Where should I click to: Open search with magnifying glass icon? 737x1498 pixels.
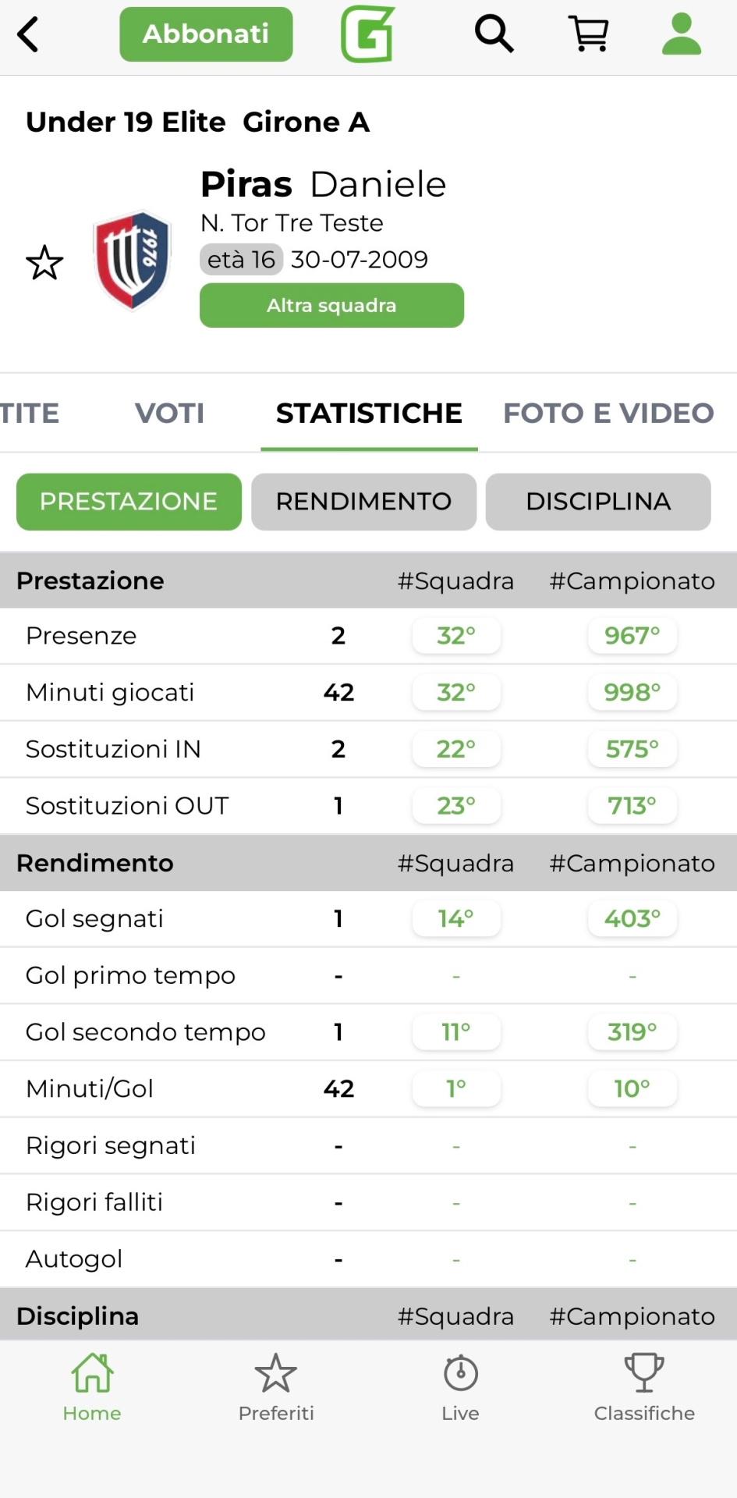[494, 34]
